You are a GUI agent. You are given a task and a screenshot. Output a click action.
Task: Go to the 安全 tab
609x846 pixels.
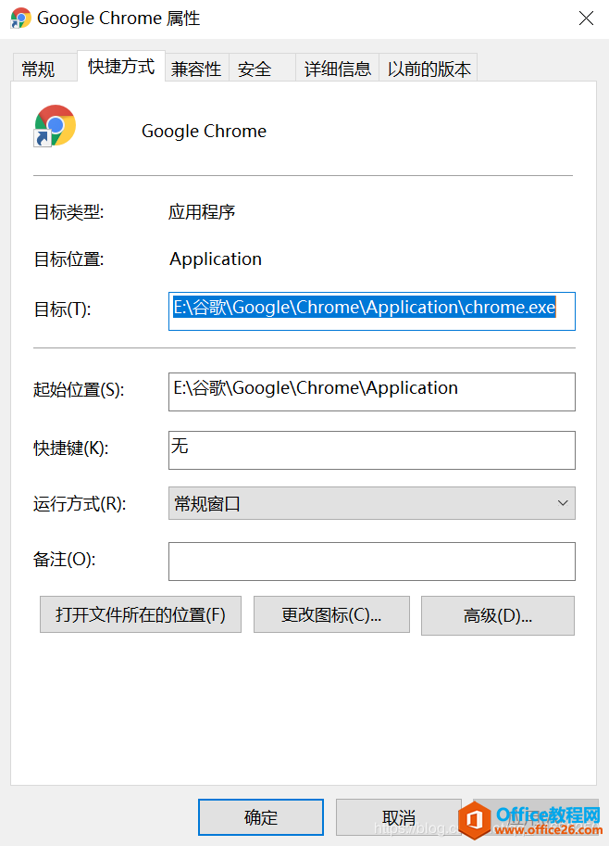(255, 69)
